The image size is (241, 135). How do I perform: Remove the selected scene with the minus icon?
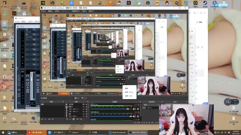point(45,119)
